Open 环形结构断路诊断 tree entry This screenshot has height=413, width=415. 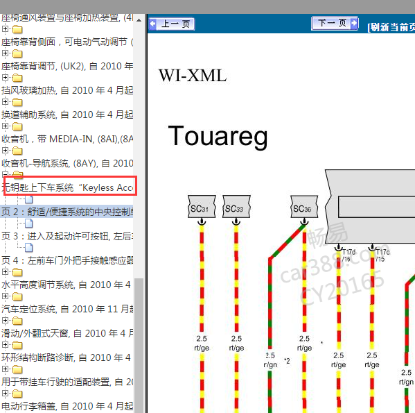pyautogui.click(x=66, y=357)
